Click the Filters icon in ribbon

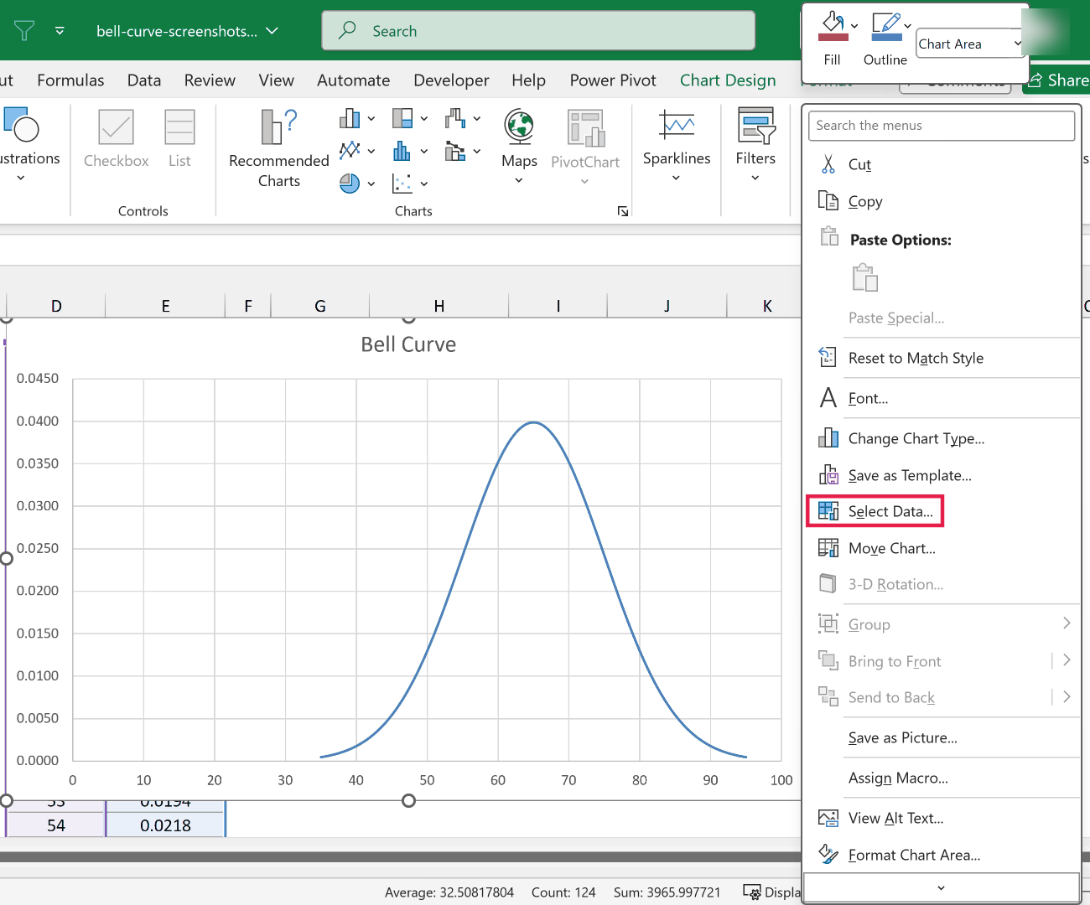coord(755,126)
